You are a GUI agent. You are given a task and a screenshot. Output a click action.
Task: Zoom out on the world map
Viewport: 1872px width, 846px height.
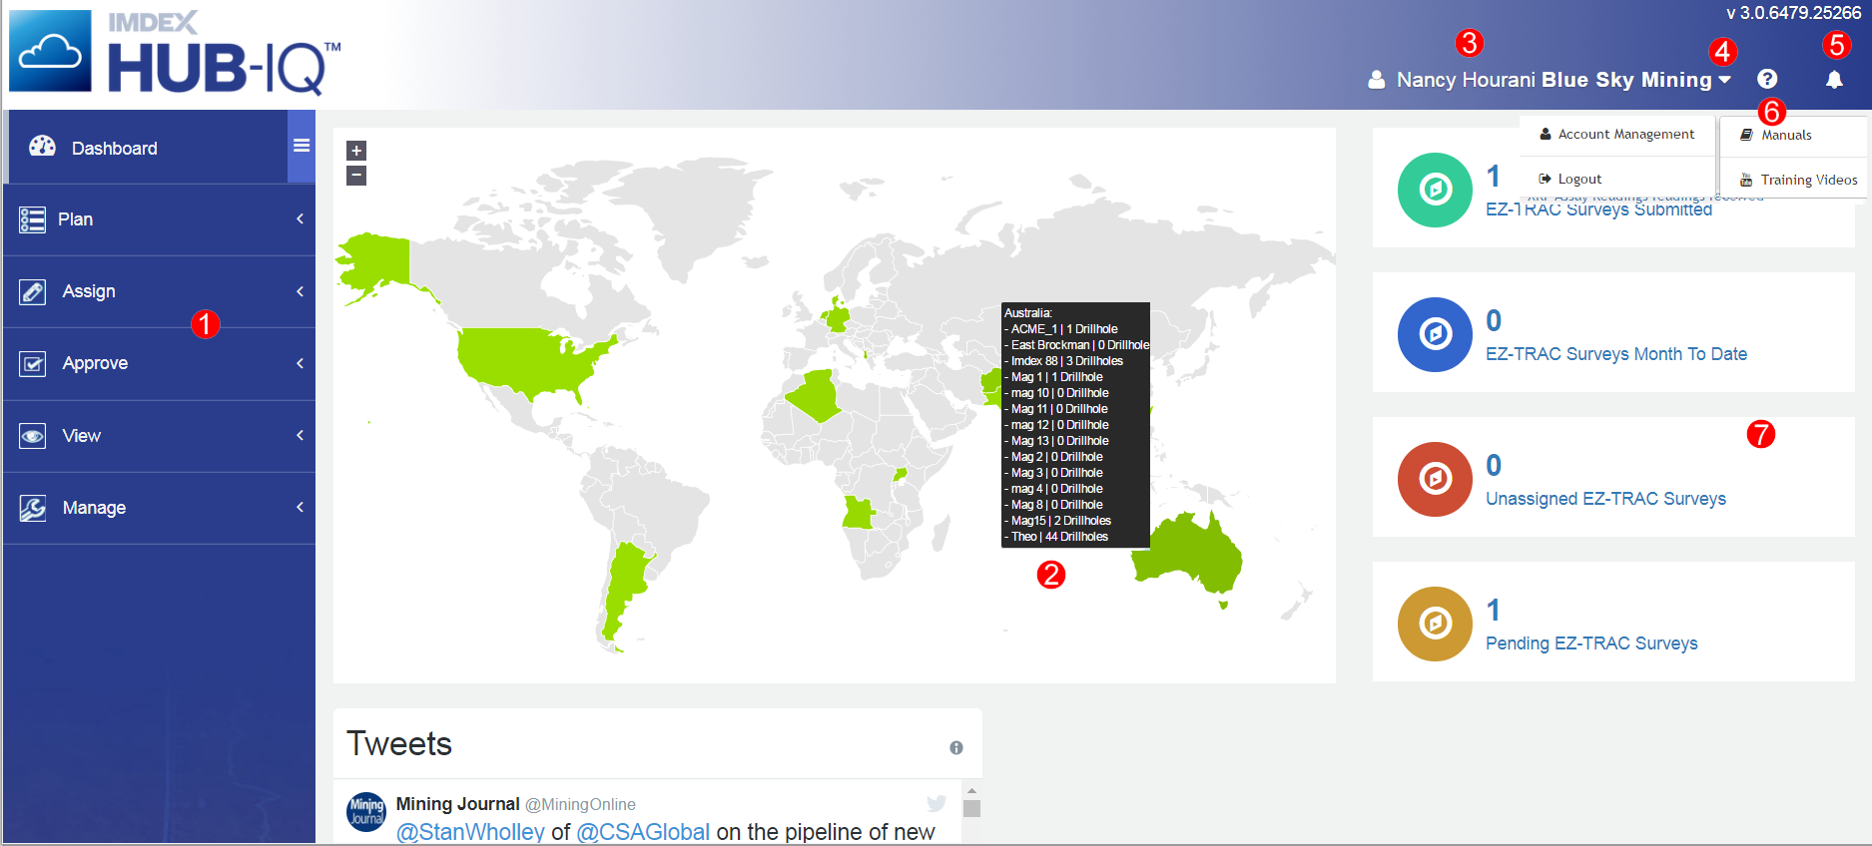click(x=356, y=176)
